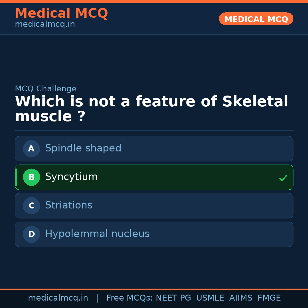Open medicalmcq.in link under header title

tap(45, 24)
